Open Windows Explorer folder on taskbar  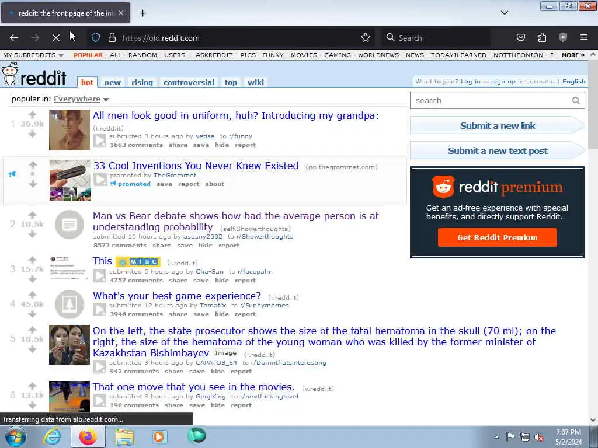[125, 436]
